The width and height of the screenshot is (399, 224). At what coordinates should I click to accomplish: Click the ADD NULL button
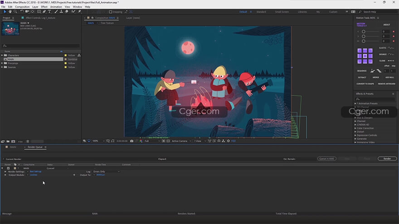389,77
